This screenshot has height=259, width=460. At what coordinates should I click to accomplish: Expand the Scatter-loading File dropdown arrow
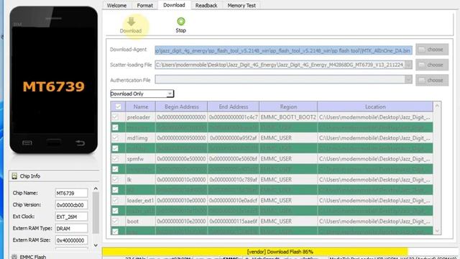(408, 65)
